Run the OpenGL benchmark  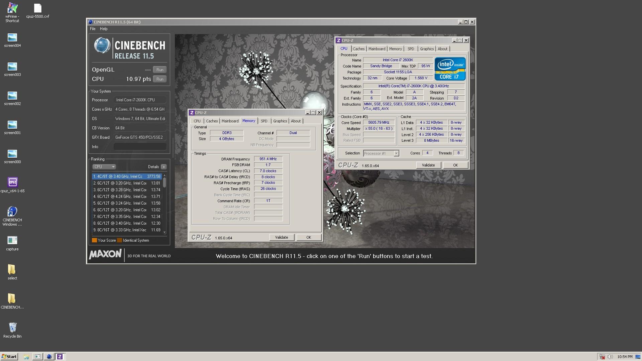(160, 70)
